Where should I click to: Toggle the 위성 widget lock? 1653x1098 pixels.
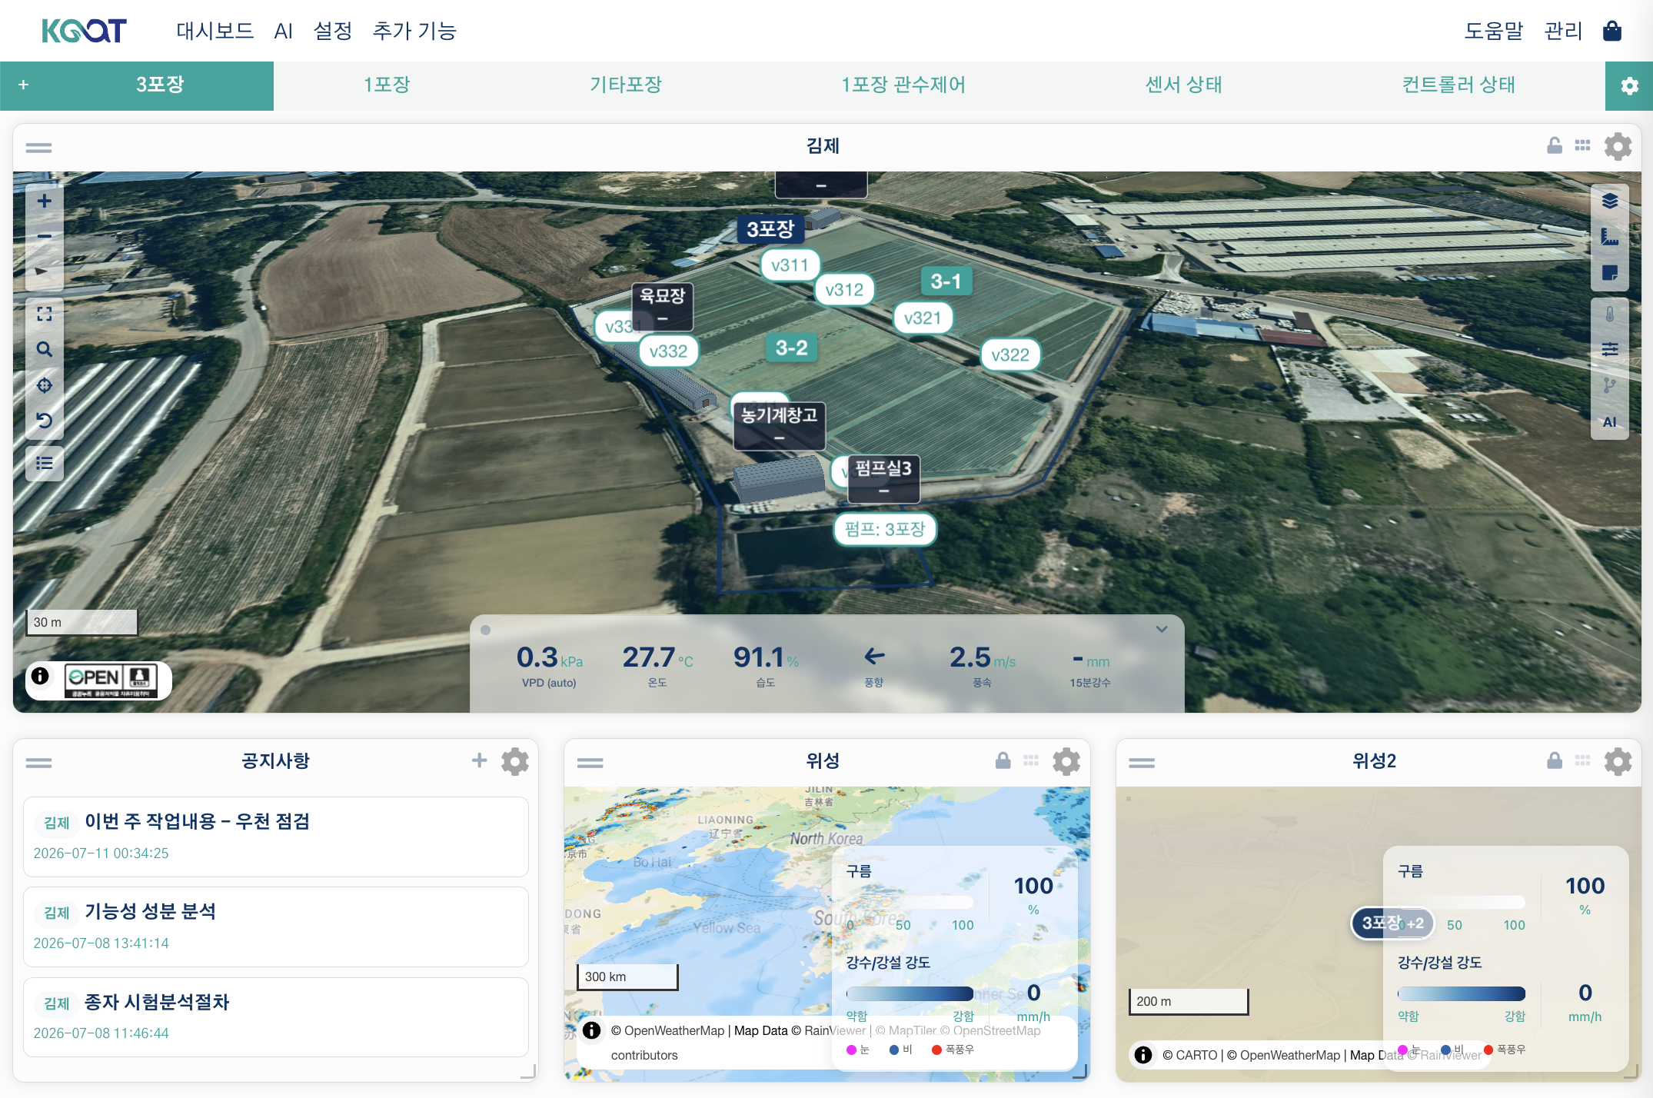[x=1003, y=760]
